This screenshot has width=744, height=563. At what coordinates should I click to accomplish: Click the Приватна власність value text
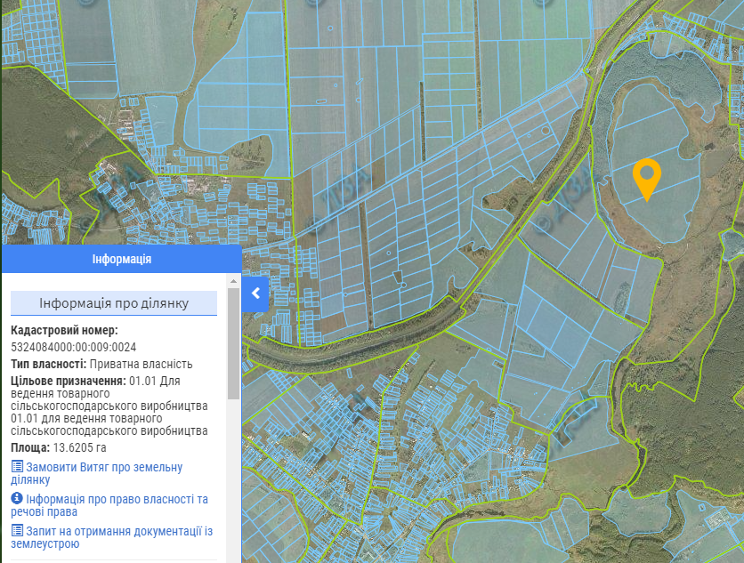[x=141, y=364]
